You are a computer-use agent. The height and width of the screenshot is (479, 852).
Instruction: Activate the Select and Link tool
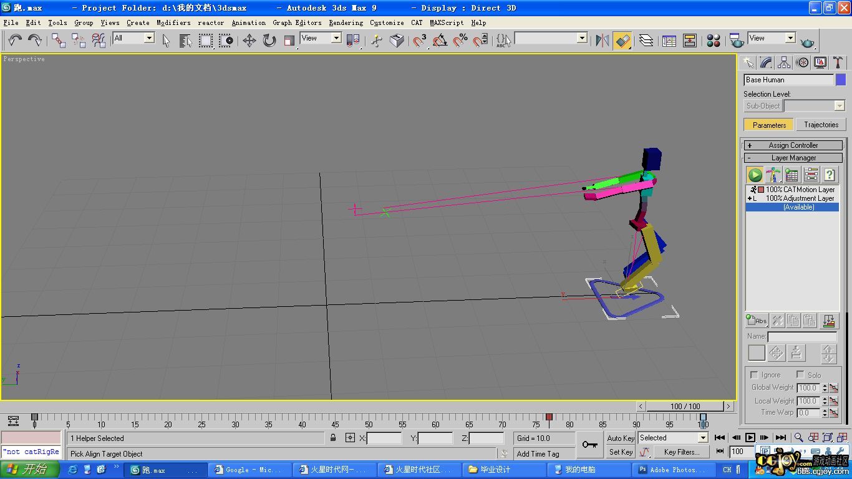pos(59,41)
